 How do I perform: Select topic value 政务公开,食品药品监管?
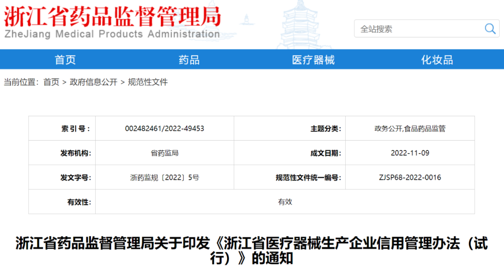410,128
